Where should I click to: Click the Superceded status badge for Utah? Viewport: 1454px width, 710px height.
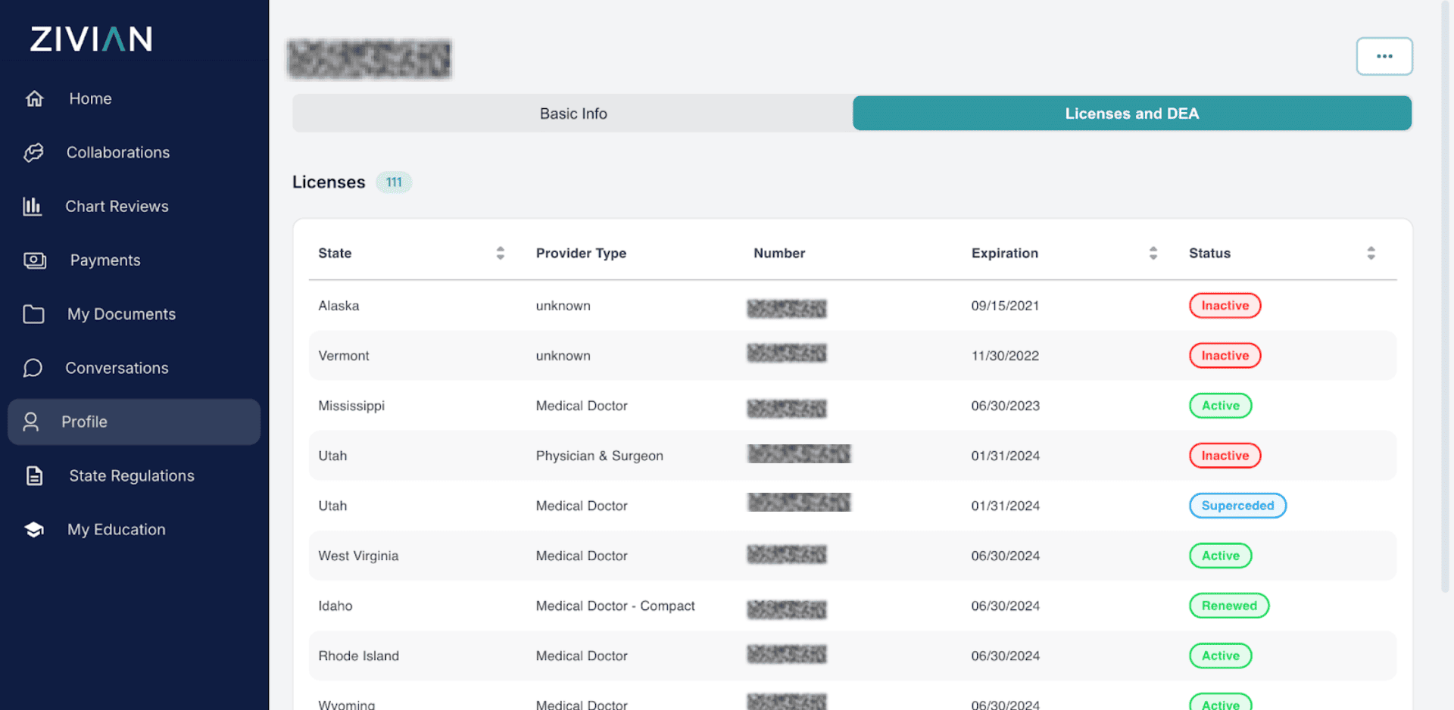point(1237,506)
